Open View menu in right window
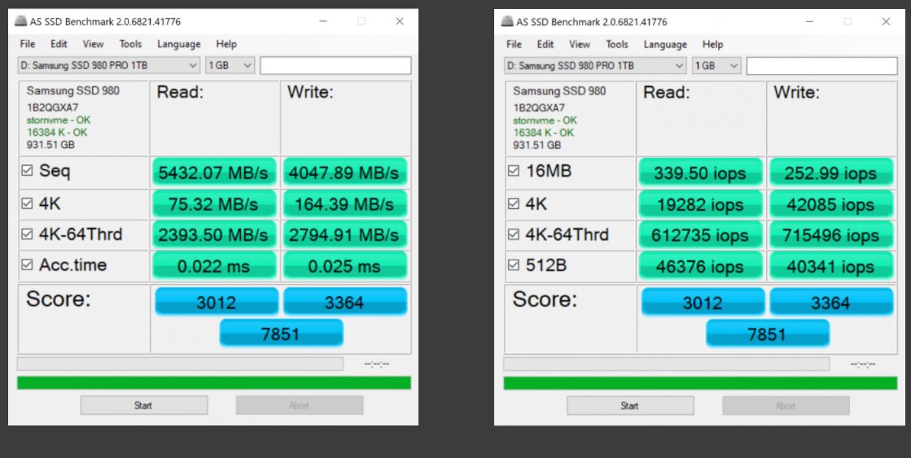This screenshot has width=911, height=458. 580,44
